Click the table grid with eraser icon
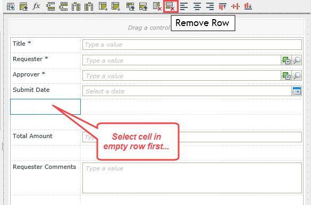 pyautogui.click(x=130, y=6)
